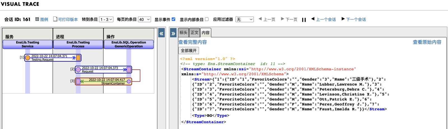Open the printable version (可打印版本) page
This screenshot has height=129, width=448.
pyautogui.click(x=66, y=20)
